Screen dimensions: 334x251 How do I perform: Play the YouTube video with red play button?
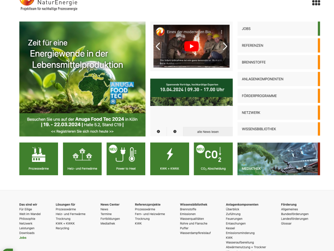[191, 46]
